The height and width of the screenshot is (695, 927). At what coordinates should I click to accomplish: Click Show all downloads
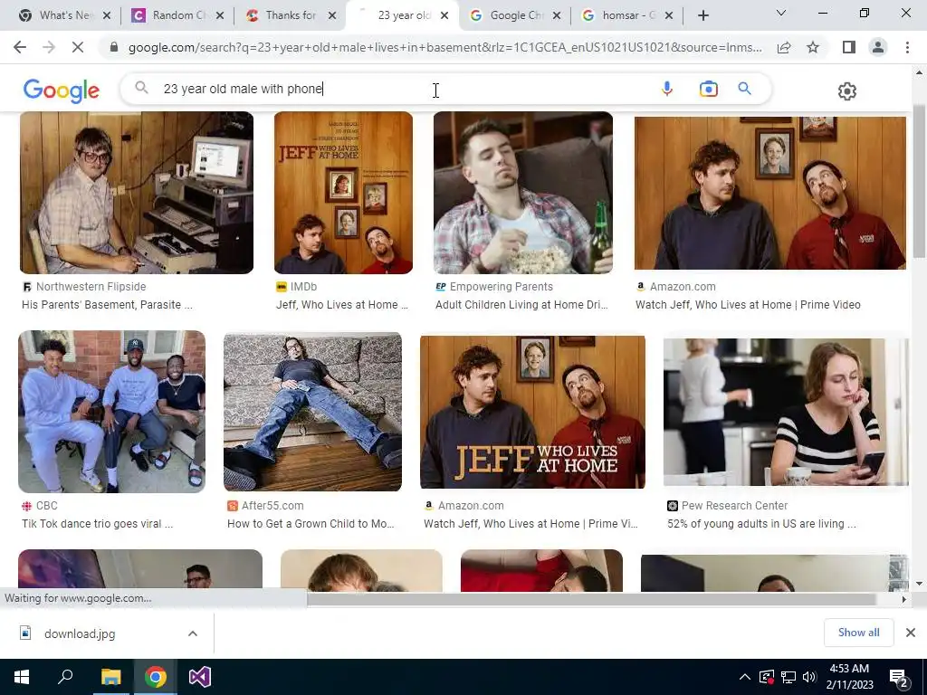coord(858,633)
